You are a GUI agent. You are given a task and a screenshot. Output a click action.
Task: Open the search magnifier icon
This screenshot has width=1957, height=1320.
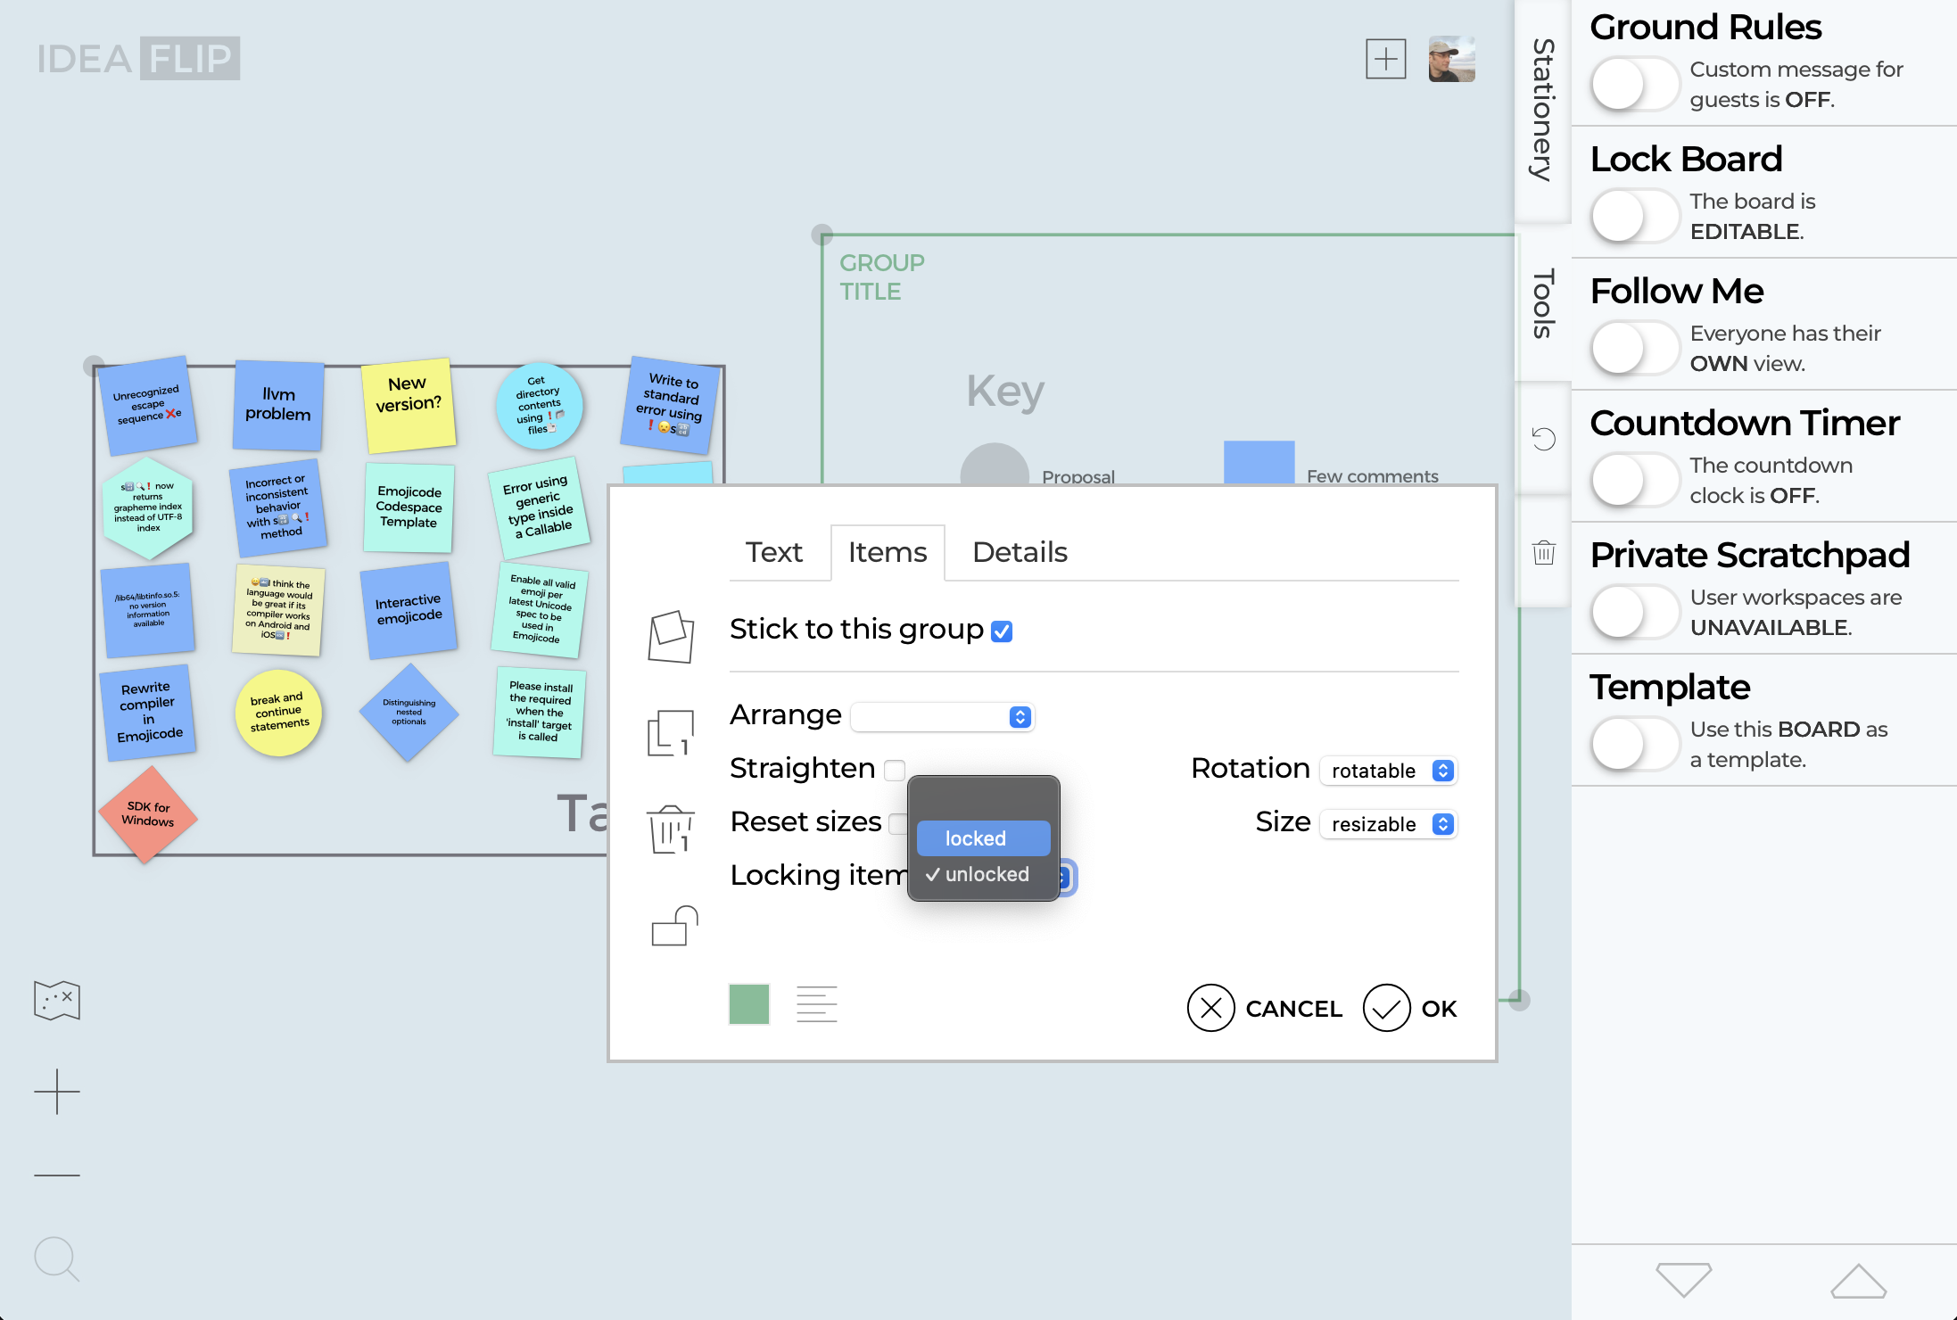pos(57,1258)
